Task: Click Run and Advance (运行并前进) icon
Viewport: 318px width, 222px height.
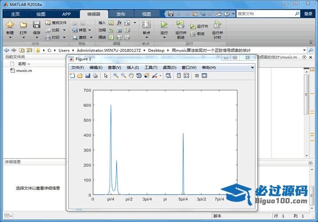Action: 181,24
